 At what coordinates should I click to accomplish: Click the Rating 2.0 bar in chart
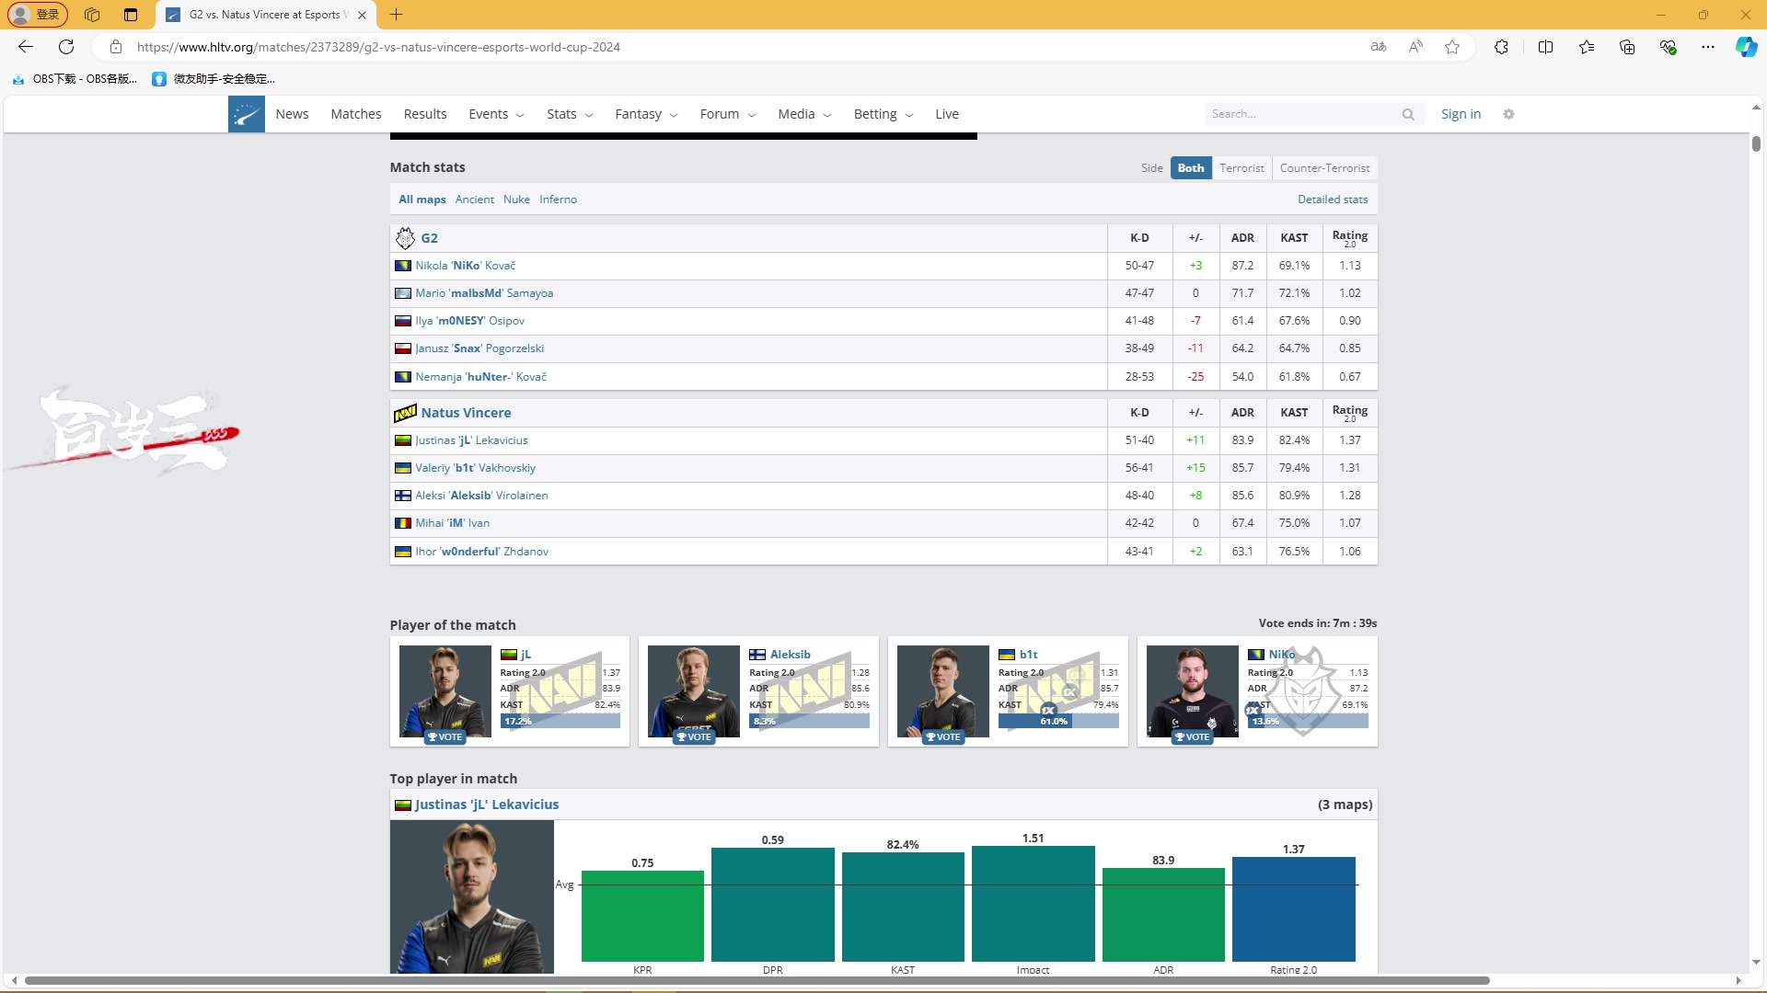click(x=1293, y=909)
